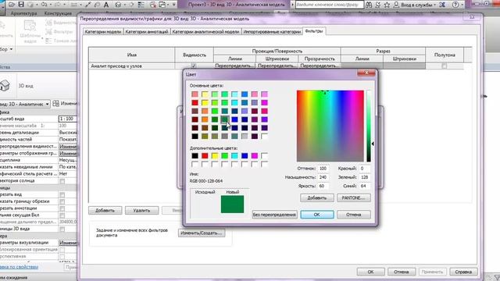Image resolution: width=500 pixels, height=281 pixels.
Task: Toggle Обрезать аннотации checkbox
Action: (x=62, y=209)
